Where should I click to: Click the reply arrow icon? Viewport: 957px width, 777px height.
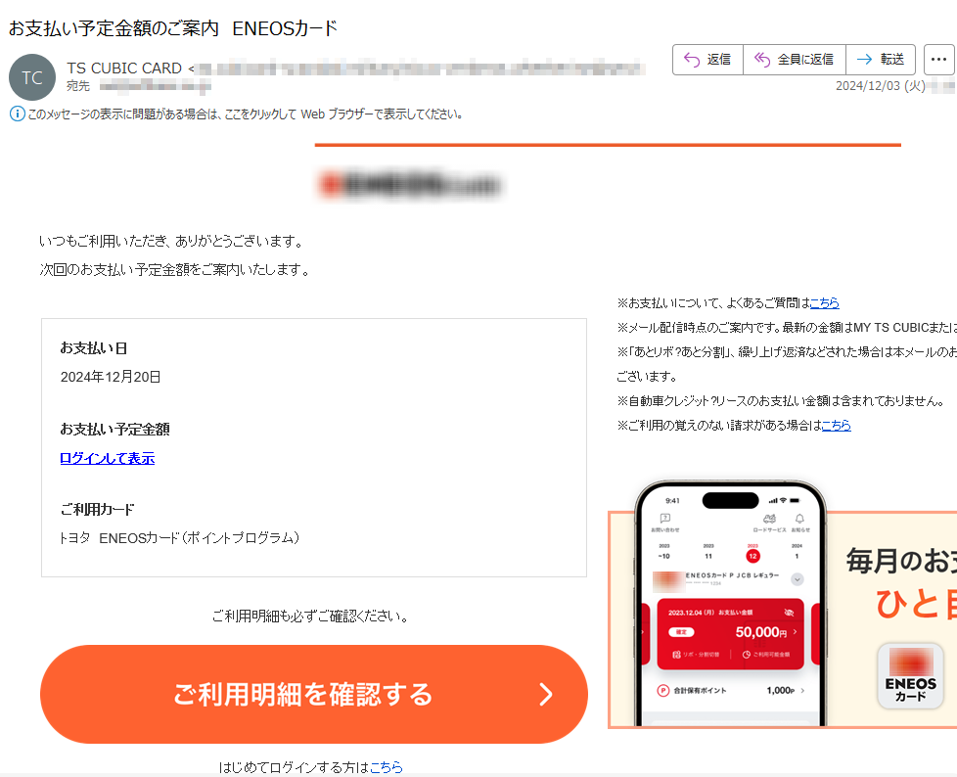tap(692, 60)
